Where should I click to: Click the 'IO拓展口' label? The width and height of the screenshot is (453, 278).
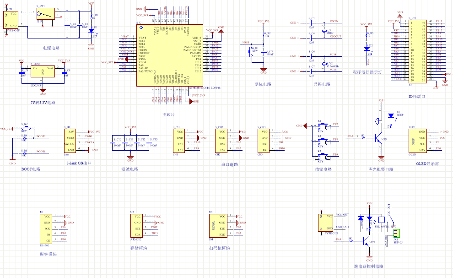[x=416, y=96]
